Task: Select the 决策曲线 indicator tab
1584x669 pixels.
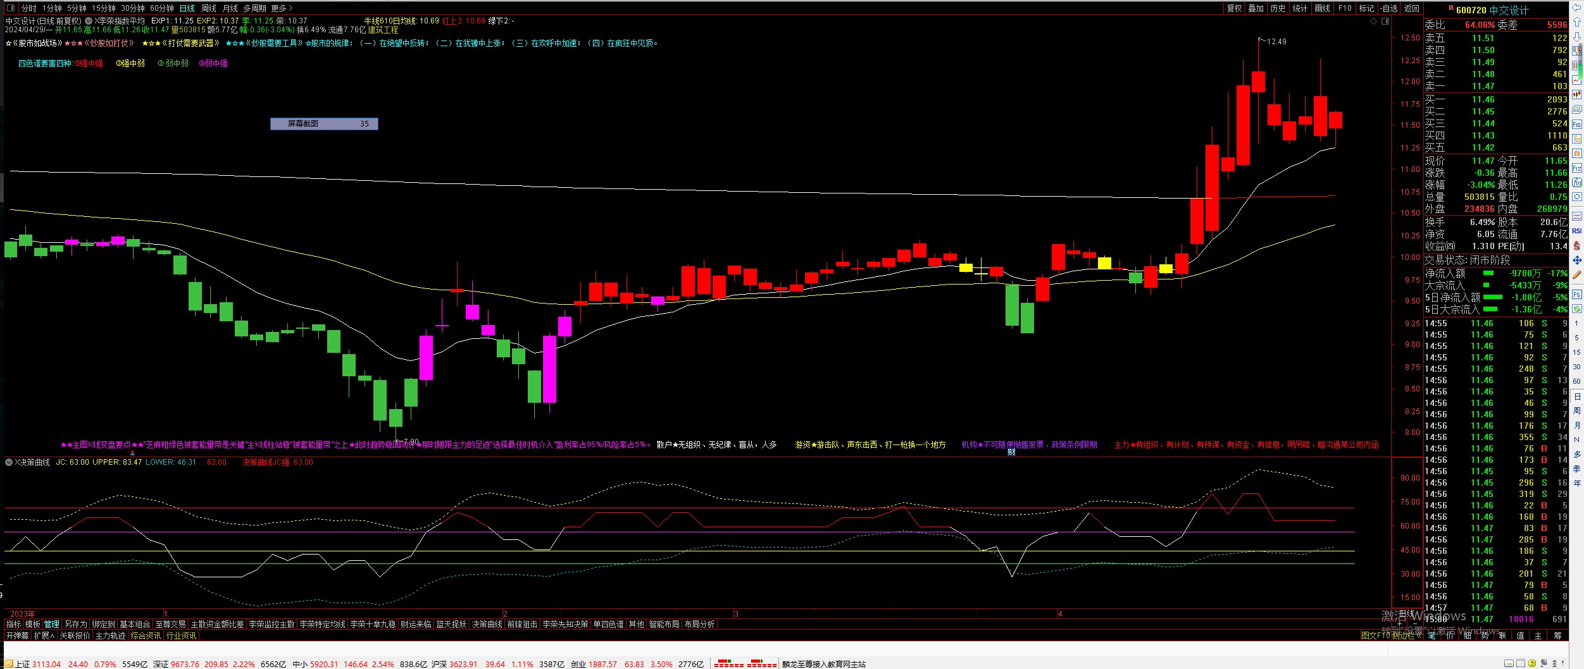Action: pyautogui.click(x=487, y=624)
